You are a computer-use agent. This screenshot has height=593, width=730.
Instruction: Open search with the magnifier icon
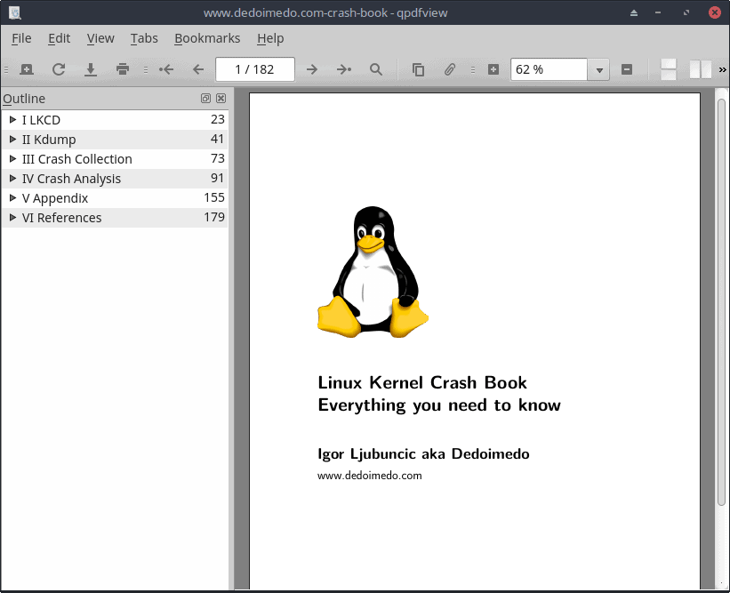(376, 69)
